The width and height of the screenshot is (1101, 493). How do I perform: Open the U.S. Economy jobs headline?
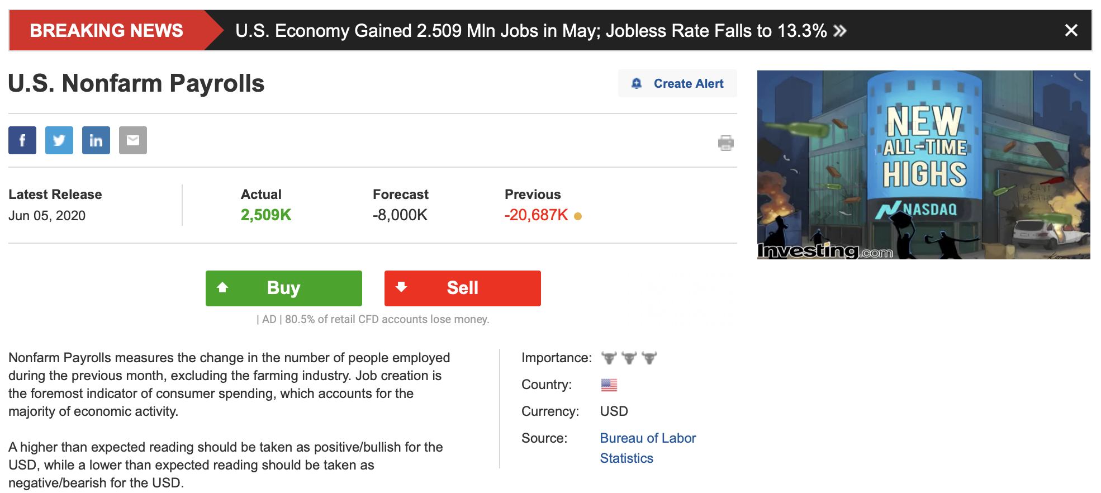530,31
